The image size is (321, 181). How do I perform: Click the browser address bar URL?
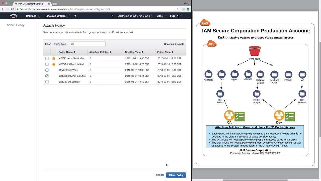coord(70,9)
